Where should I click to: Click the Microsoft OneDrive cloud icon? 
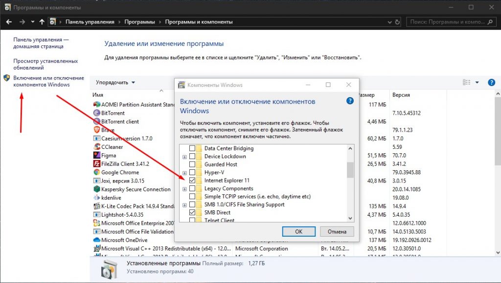click(96, 240)
